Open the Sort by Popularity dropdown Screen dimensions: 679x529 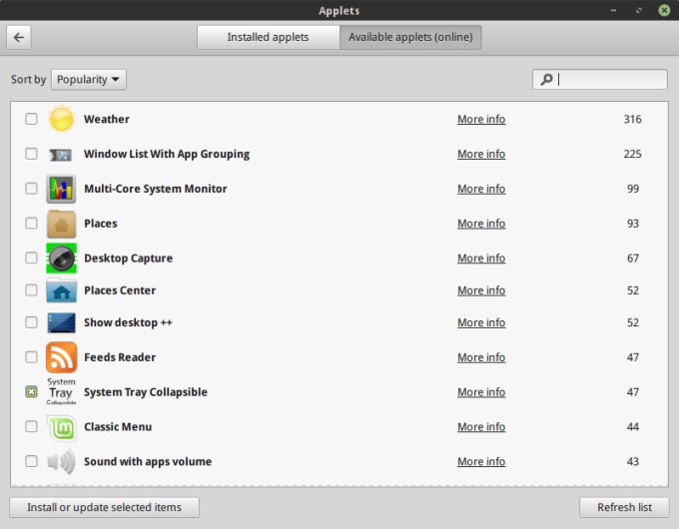click(89, 80)
